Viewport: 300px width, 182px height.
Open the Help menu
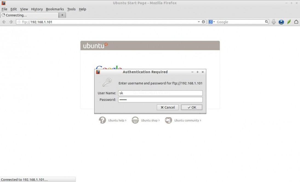(82, 9)
